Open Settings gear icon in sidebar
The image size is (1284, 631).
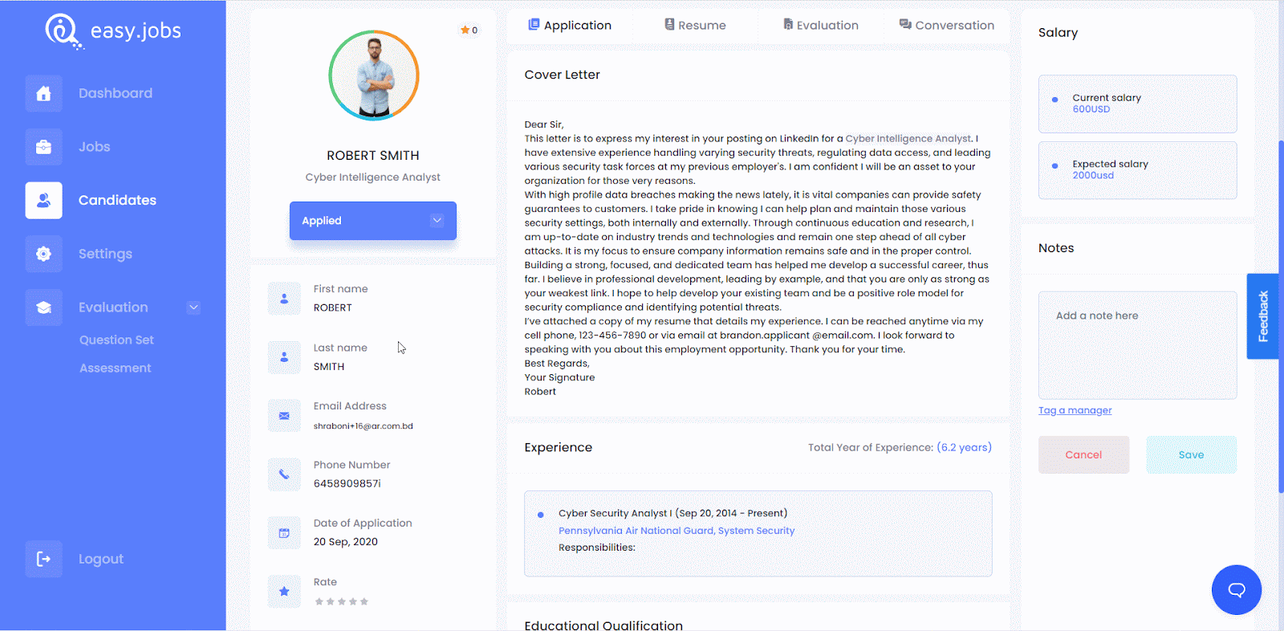point(43,254)
